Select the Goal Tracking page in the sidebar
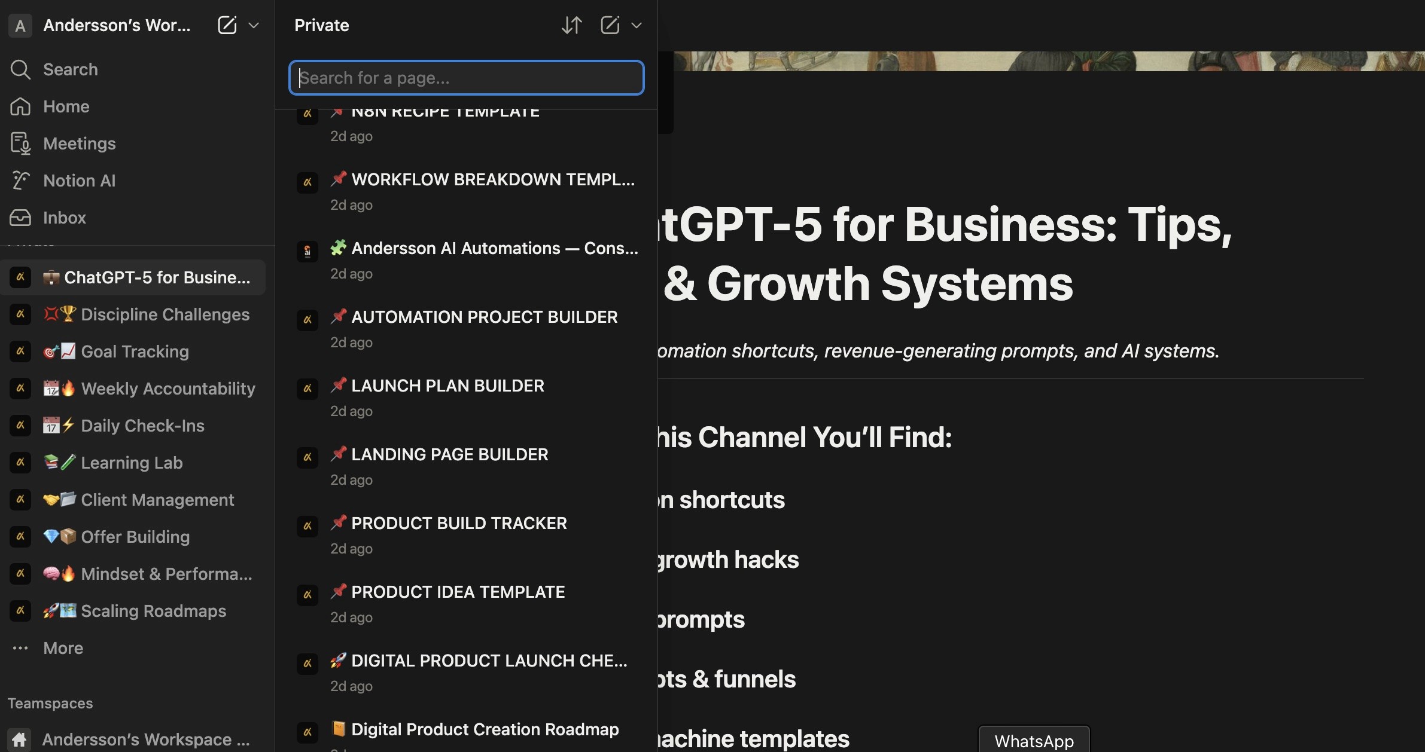The image size is (1425, 752). click(135, 351)
